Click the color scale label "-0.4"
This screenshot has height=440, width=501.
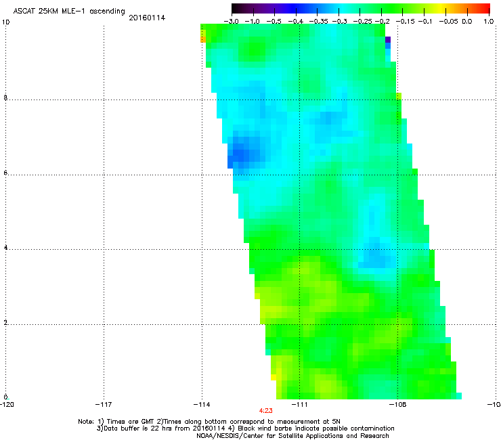click(296, 22)
